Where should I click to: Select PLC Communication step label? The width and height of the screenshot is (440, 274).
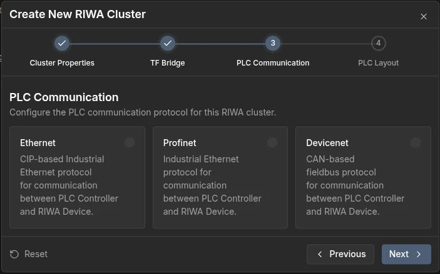click(x=273, y=62)
